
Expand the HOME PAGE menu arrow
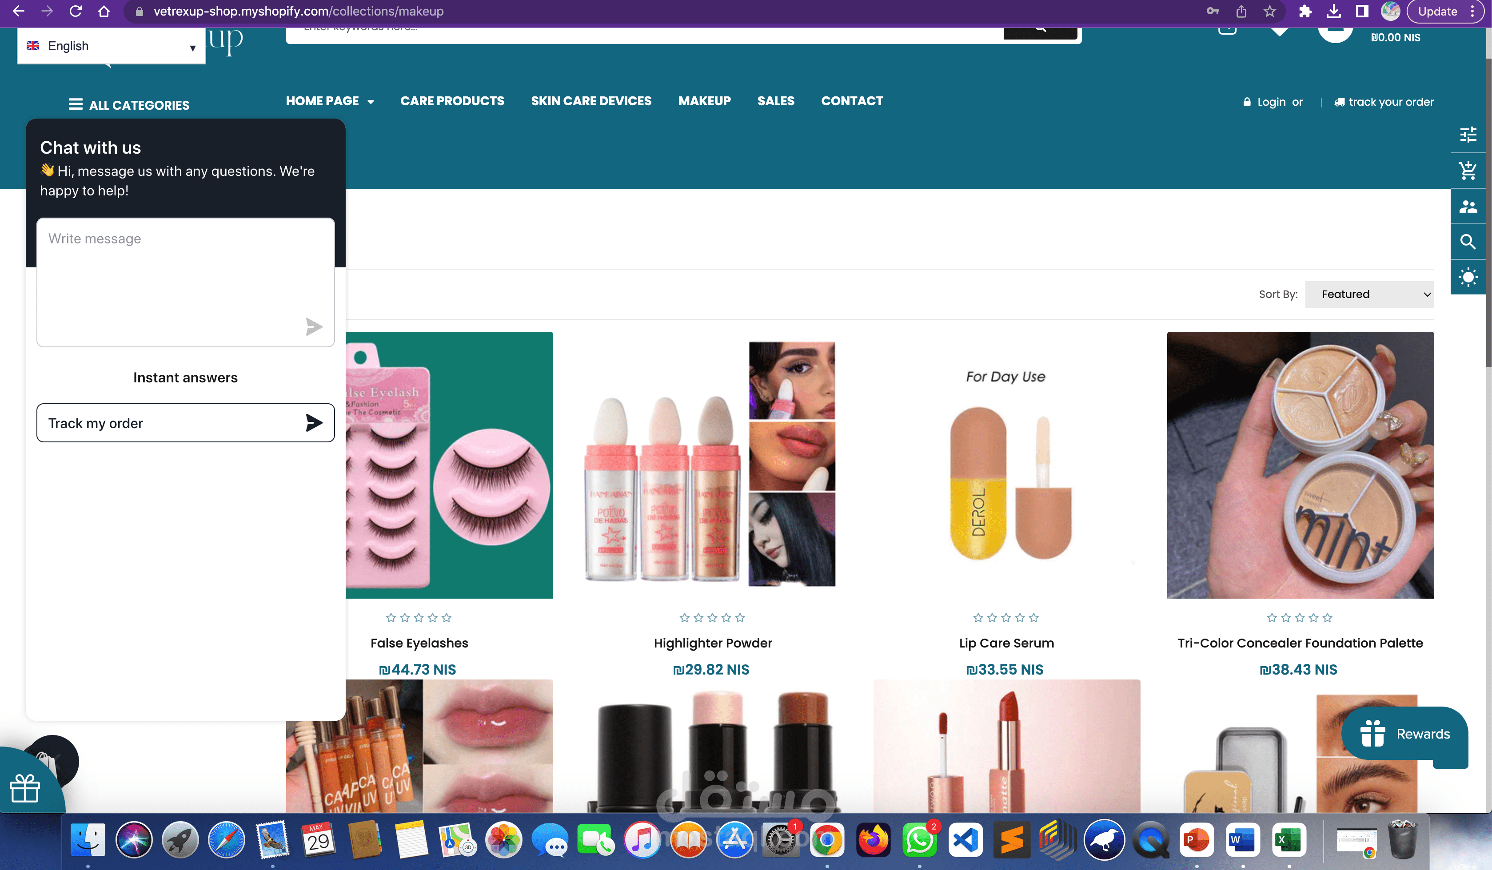coord(371,102)
